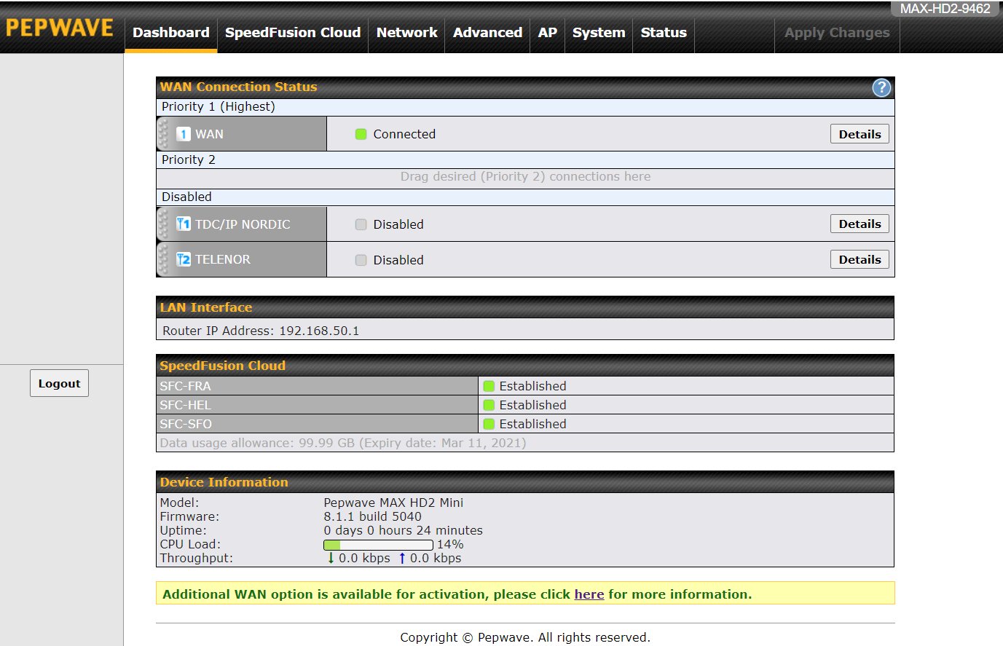Click the Priority 2 drop area
This screenshot has height=646, width=1003.
(x=525, y=177)
